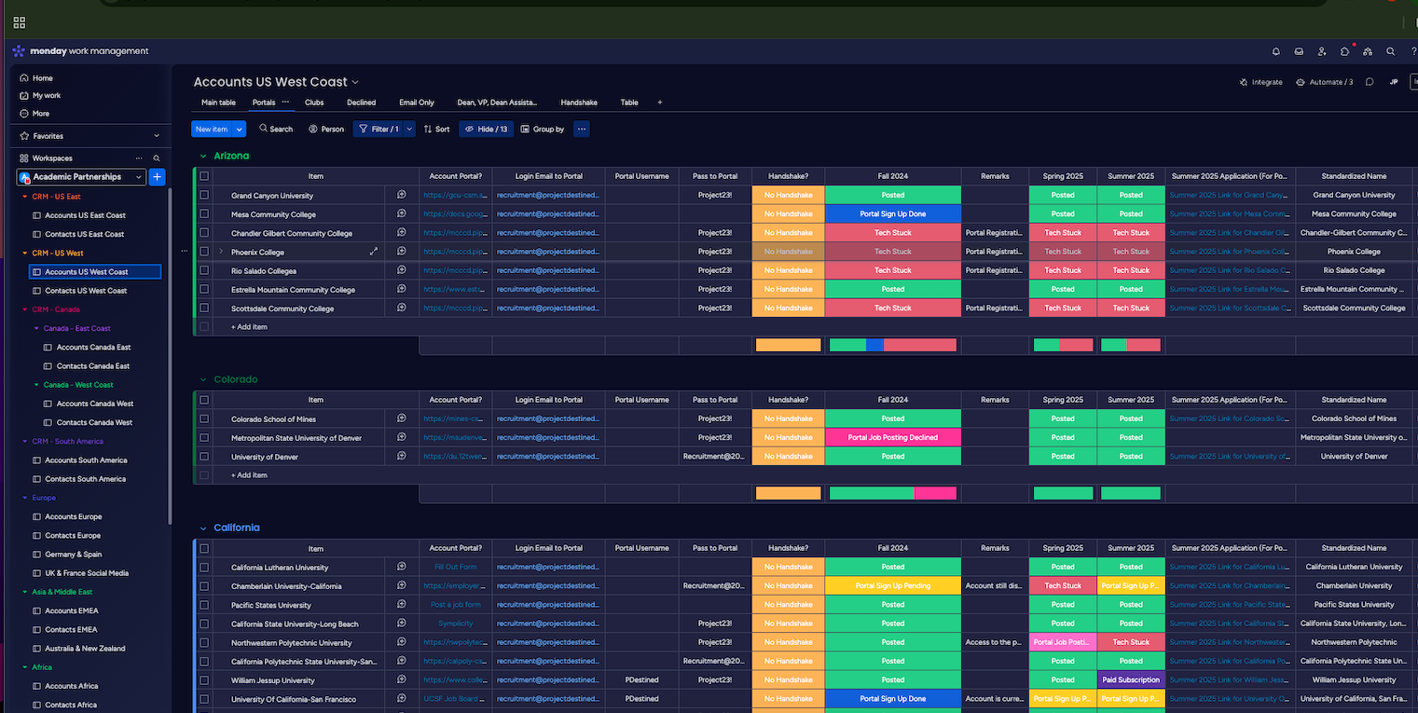Open updates bubble for Pacific States University
The width and height of the screenshot is (1418, 713).
pos(402,604)
